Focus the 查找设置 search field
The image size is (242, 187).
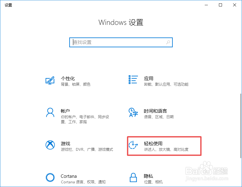[121, 42]
